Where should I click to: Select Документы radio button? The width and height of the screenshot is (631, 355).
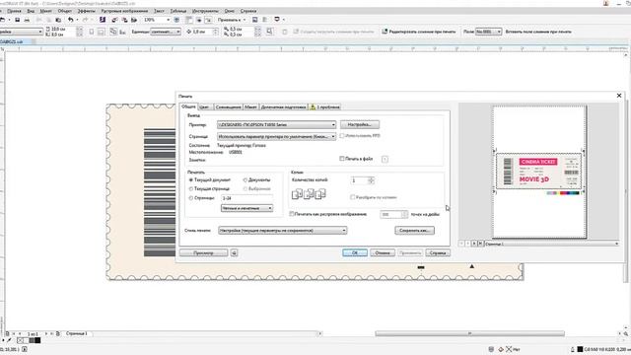pos(245,179)
